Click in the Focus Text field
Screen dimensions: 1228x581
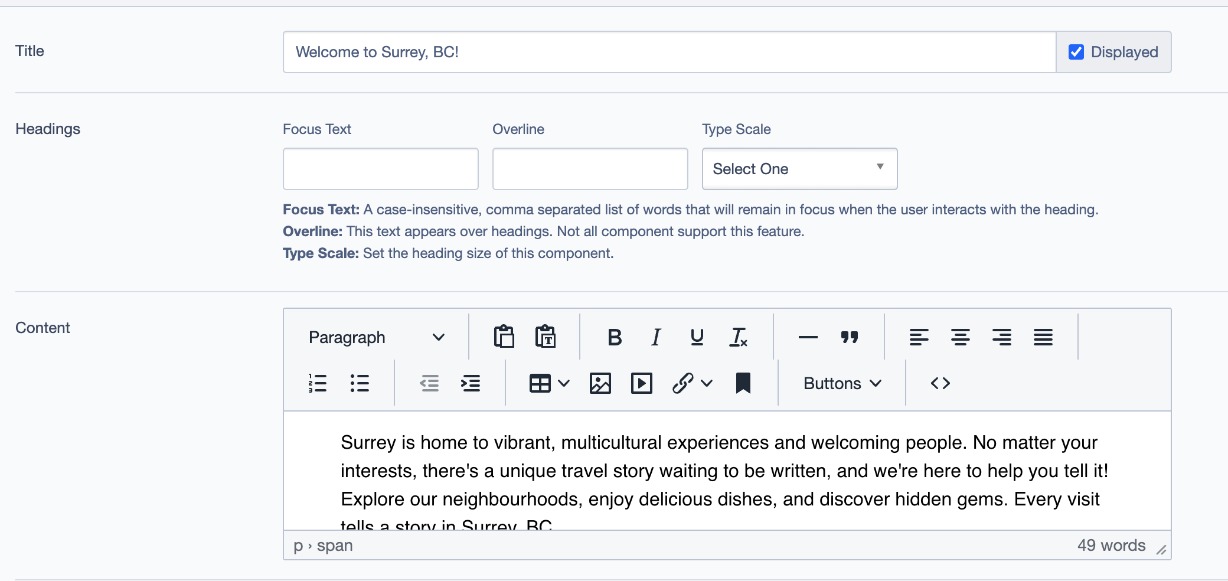click(381, 169)
